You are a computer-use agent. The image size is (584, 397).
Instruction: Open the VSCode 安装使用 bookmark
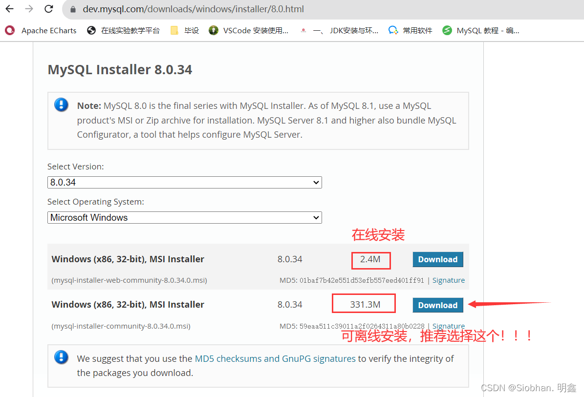[x=248, y=30]
